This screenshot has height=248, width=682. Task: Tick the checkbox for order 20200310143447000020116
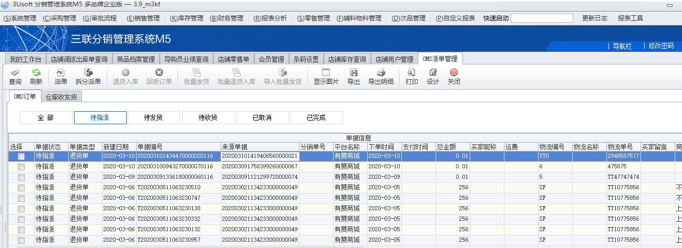[x=21, y=156]
